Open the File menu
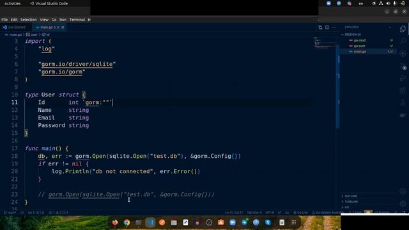This screenshot has height=230, width=409. [4, 20]
